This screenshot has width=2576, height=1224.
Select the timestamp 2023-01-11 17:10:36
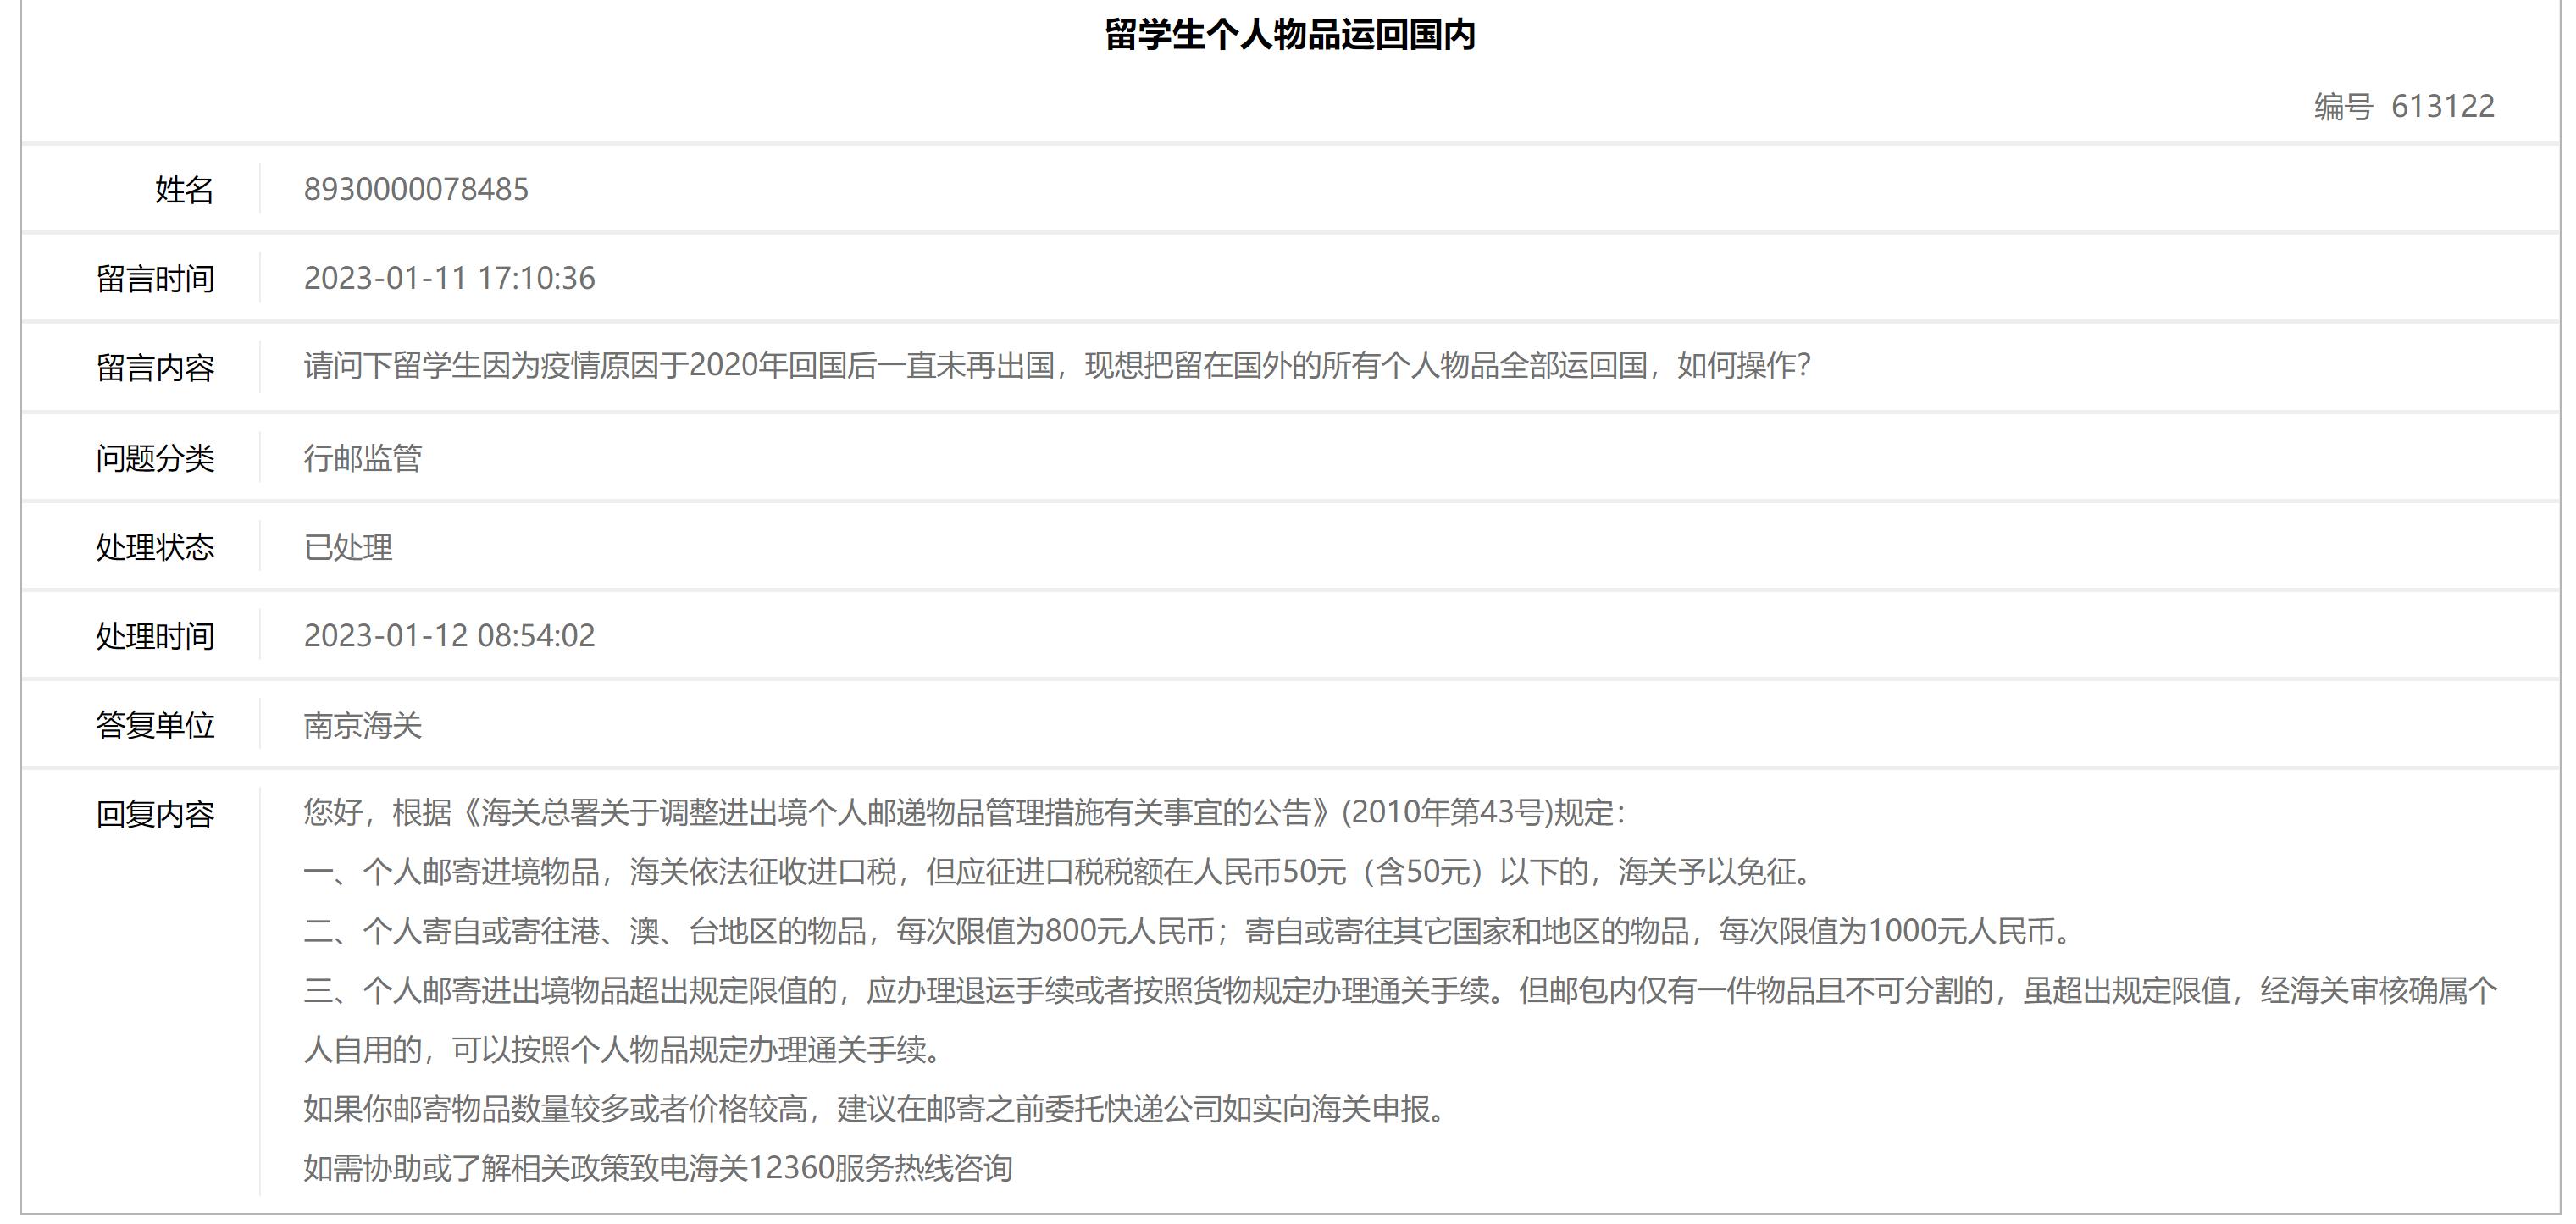(451, 277)
